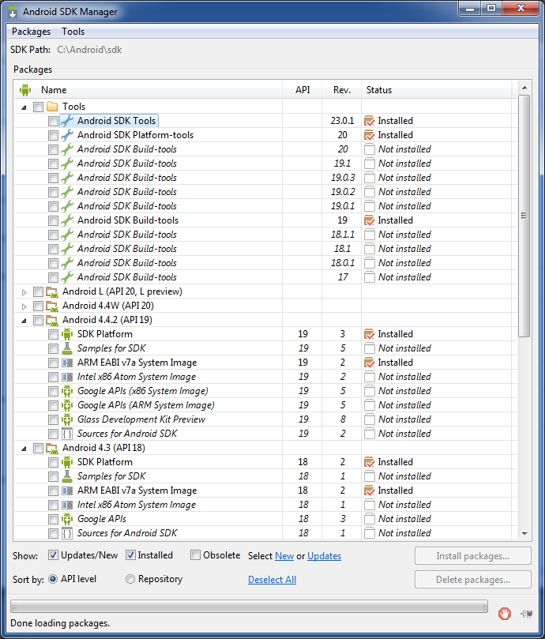Click the scrollbar up arrow

(524, 88)
